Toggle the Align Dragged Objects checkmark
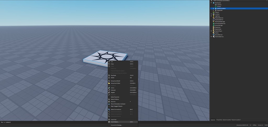The width and height of the screenshot is (268, 127). pyautogui.click(x=109, y=106)
